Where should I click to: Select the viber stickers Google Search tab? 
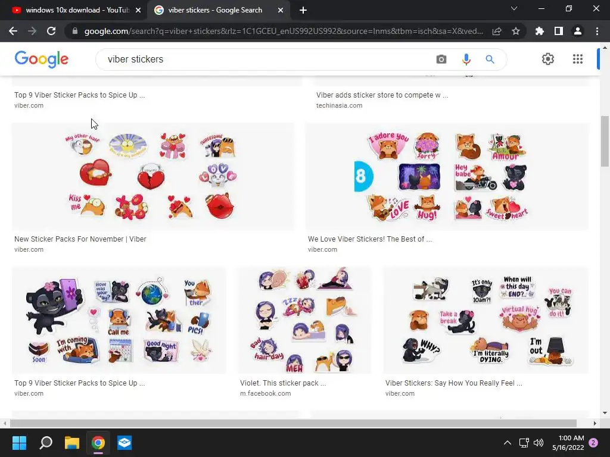coord(215,10)
